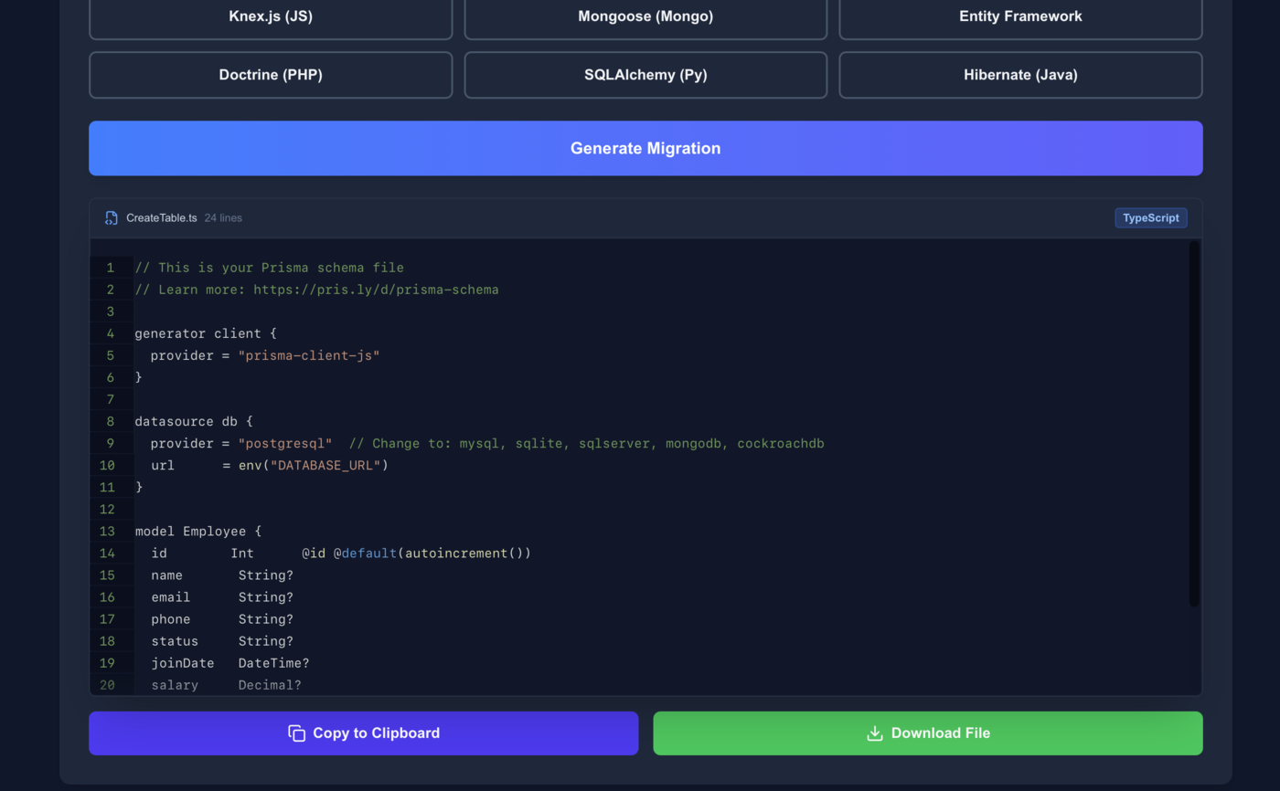Select the SQLAlchemy (Py) generator
This screenshot has width=1280, height=791.
(x=645, y=74)
